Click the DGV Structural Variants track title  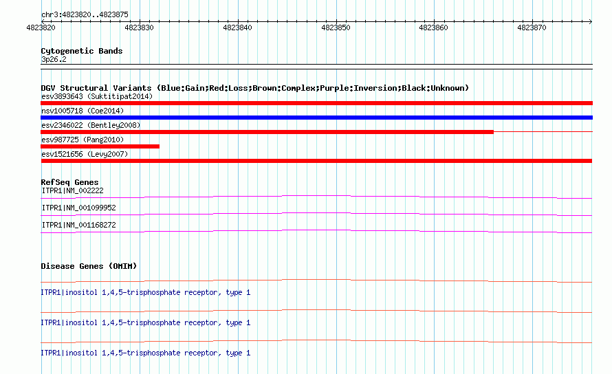pyautogui.click(x=255, y=88)
